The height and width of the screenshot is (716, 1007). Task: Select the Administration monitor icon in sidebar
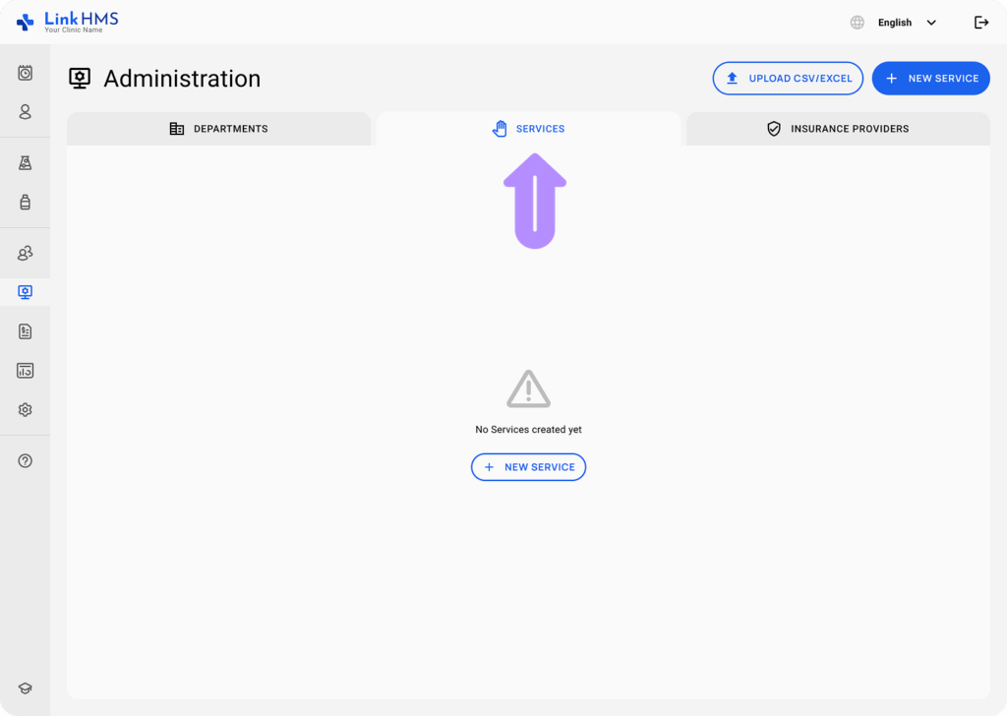tap(26, 292)
